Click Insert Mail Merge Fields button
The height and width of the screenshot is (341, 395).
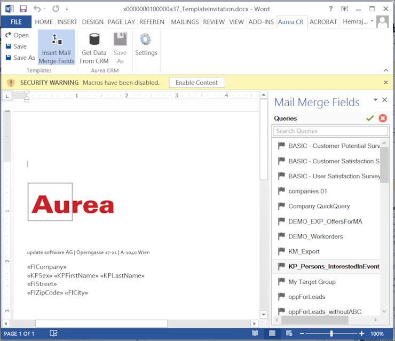click(57, 47)
